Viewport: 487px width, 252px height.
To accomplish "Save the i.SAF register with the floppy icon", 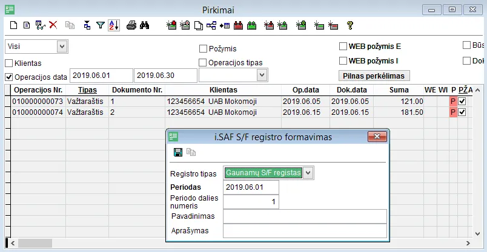I will click(x=178, y=152).
